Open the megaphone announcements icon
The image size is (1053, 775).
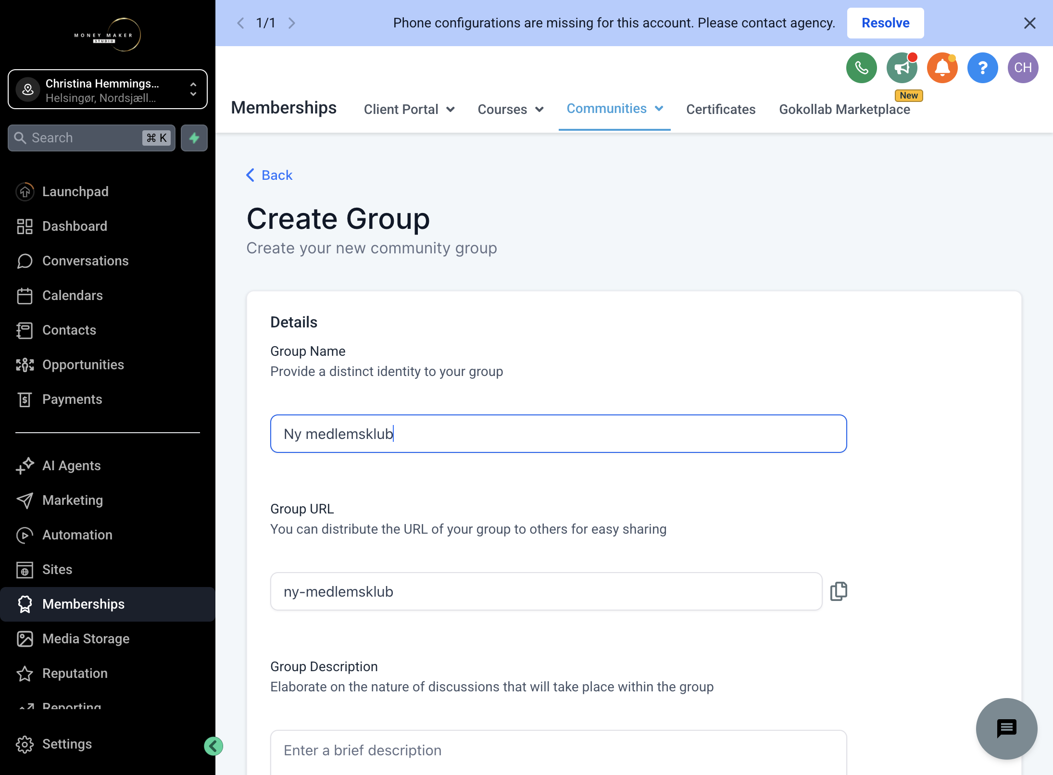point(902,68)
